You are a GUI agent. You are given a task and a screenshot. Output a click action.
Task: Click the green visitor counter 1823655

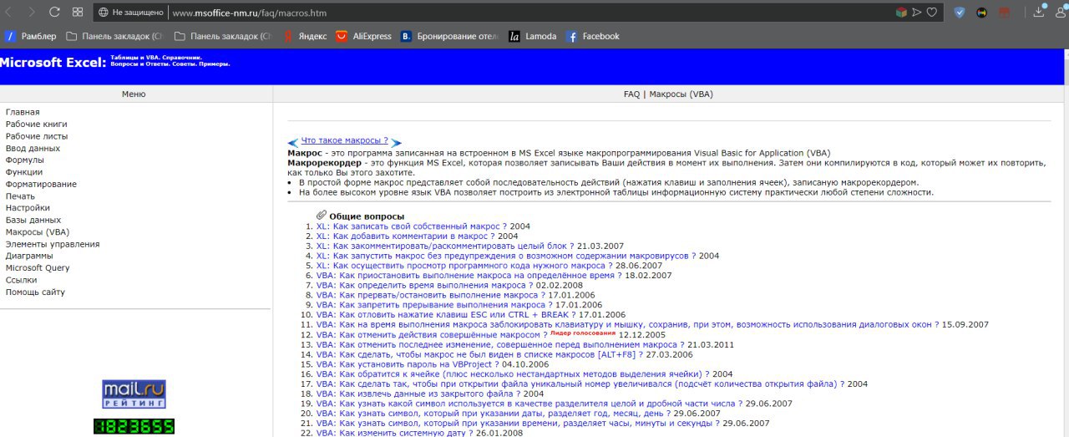point(134,426)
